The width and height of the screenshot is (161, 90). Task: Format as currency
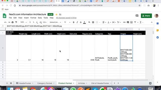(30, 22)
